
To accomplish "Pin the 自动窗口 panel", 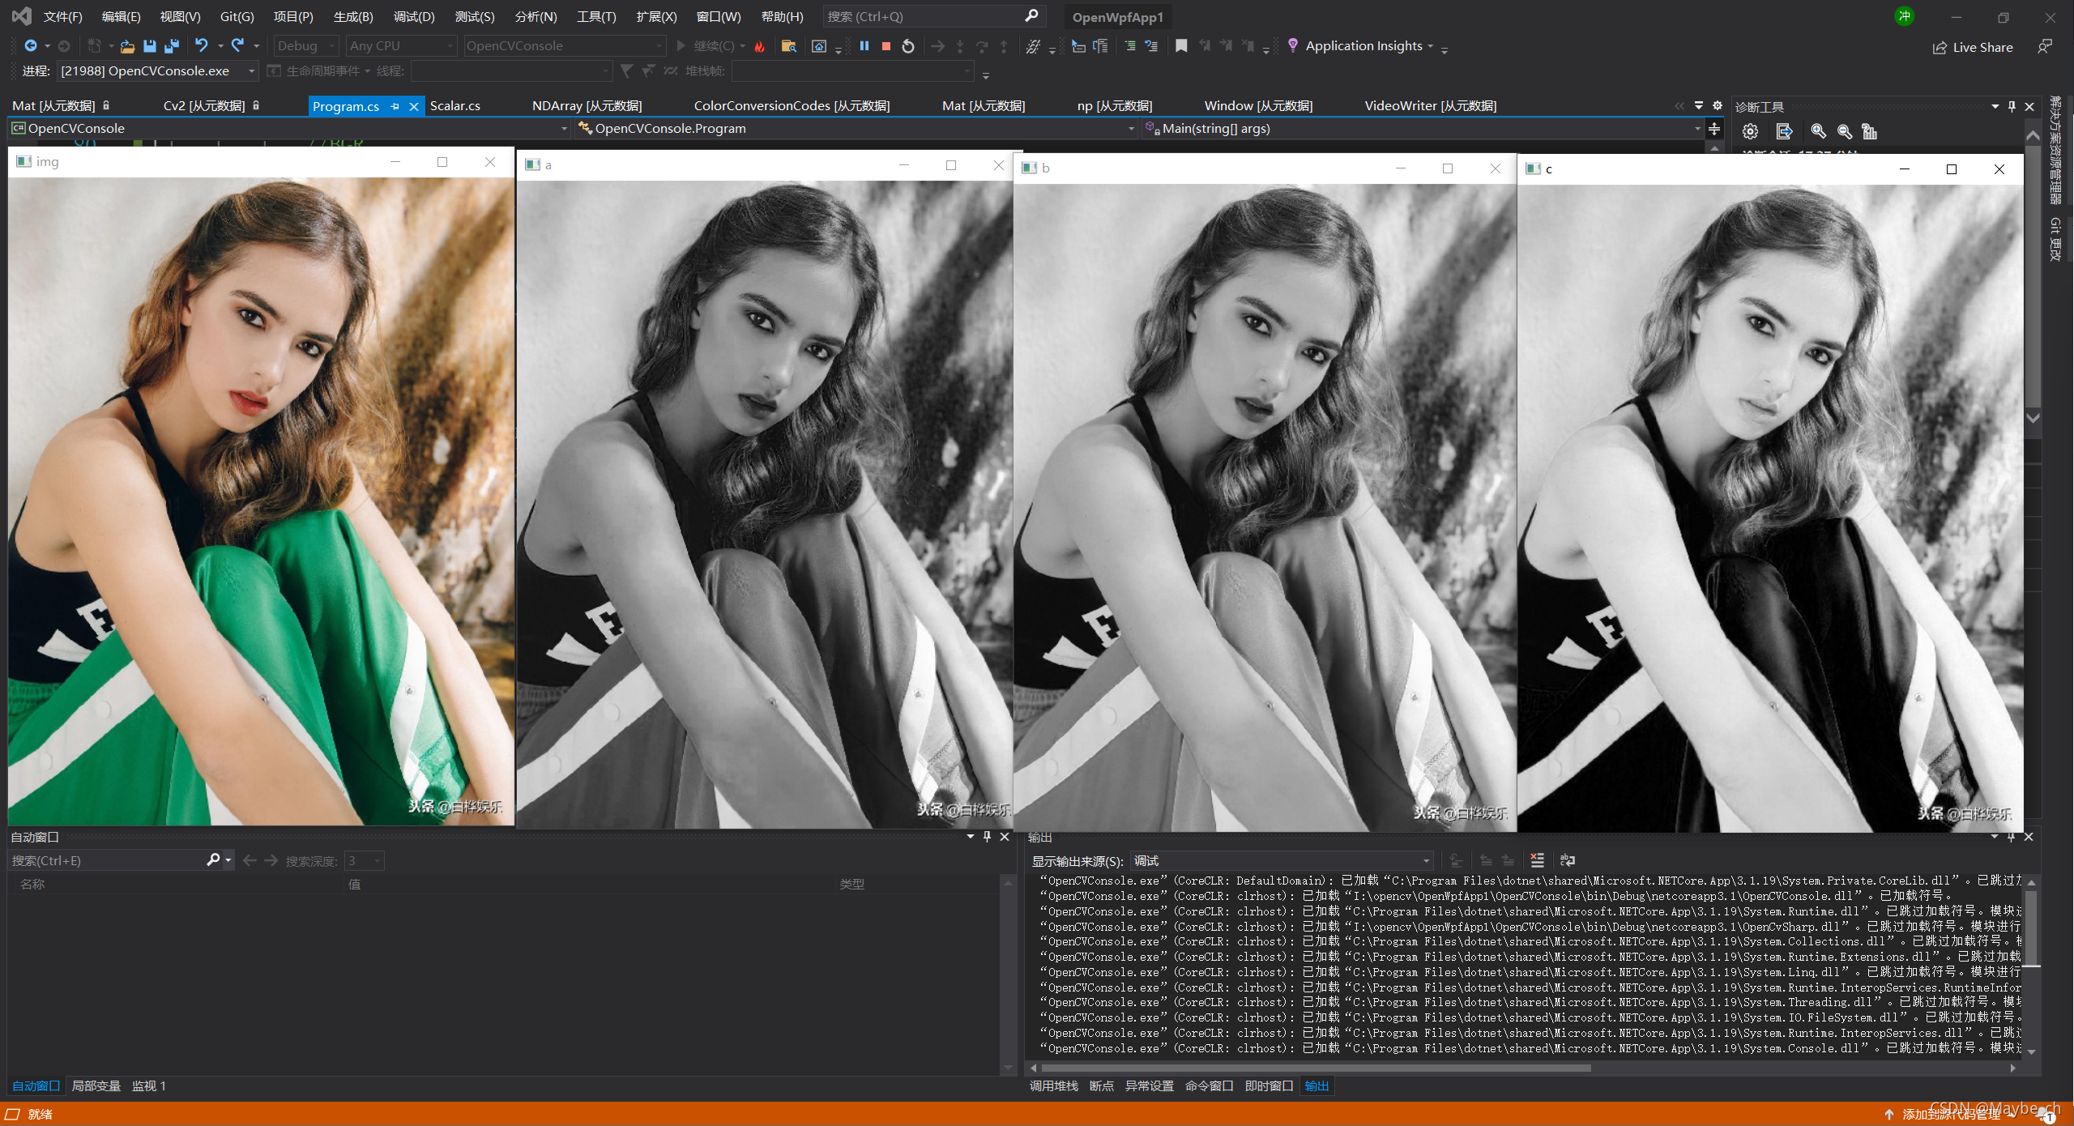I will click(x=987, y=837).
